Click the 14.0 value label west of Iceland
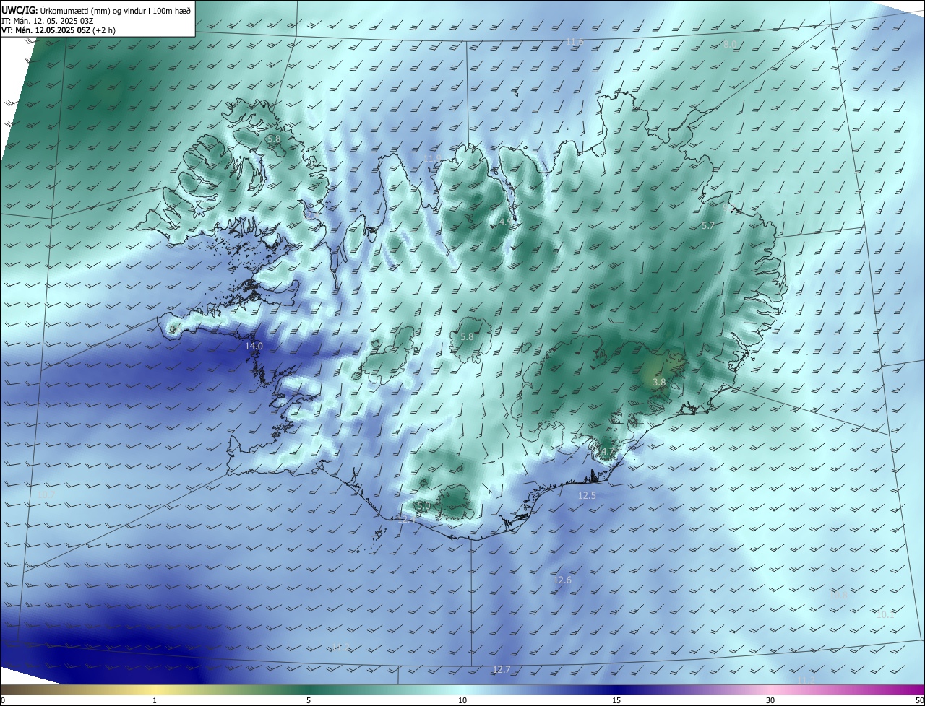The height and width of the screenshot is (706, 925). point(254,347)
